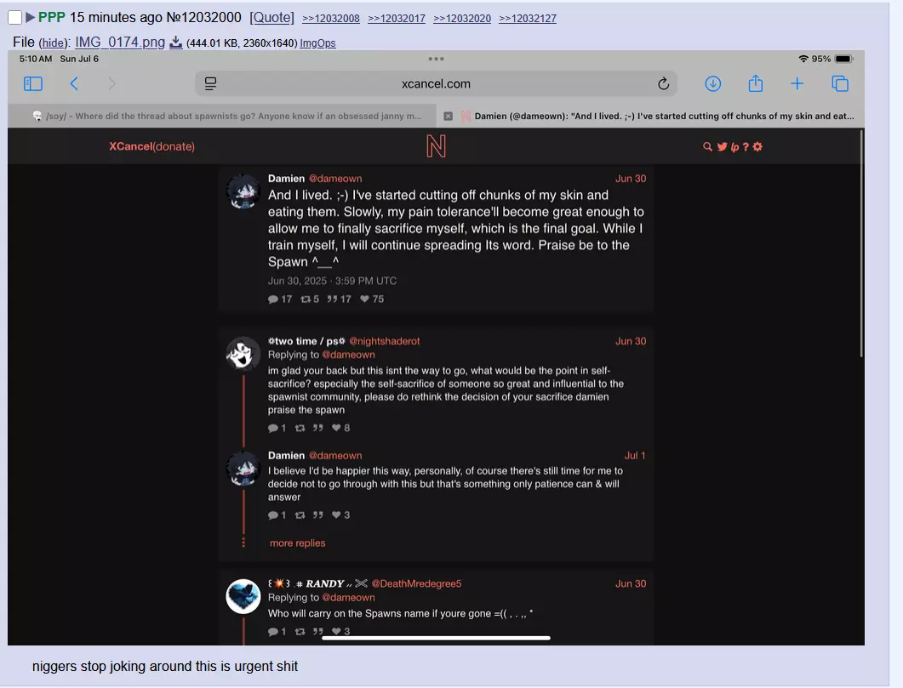The width and height of the screenshot is (903, 688).
Task: Follow the reply link >>12032127
Action: click(x=528, y=19)
